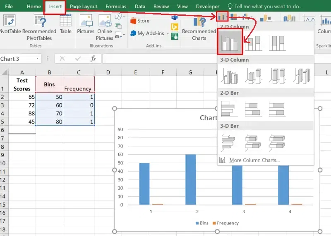Screen dimensions: 331x236
Task: Pick the 2-D 100% Stacked Bar icon
Action: point(277,109)
